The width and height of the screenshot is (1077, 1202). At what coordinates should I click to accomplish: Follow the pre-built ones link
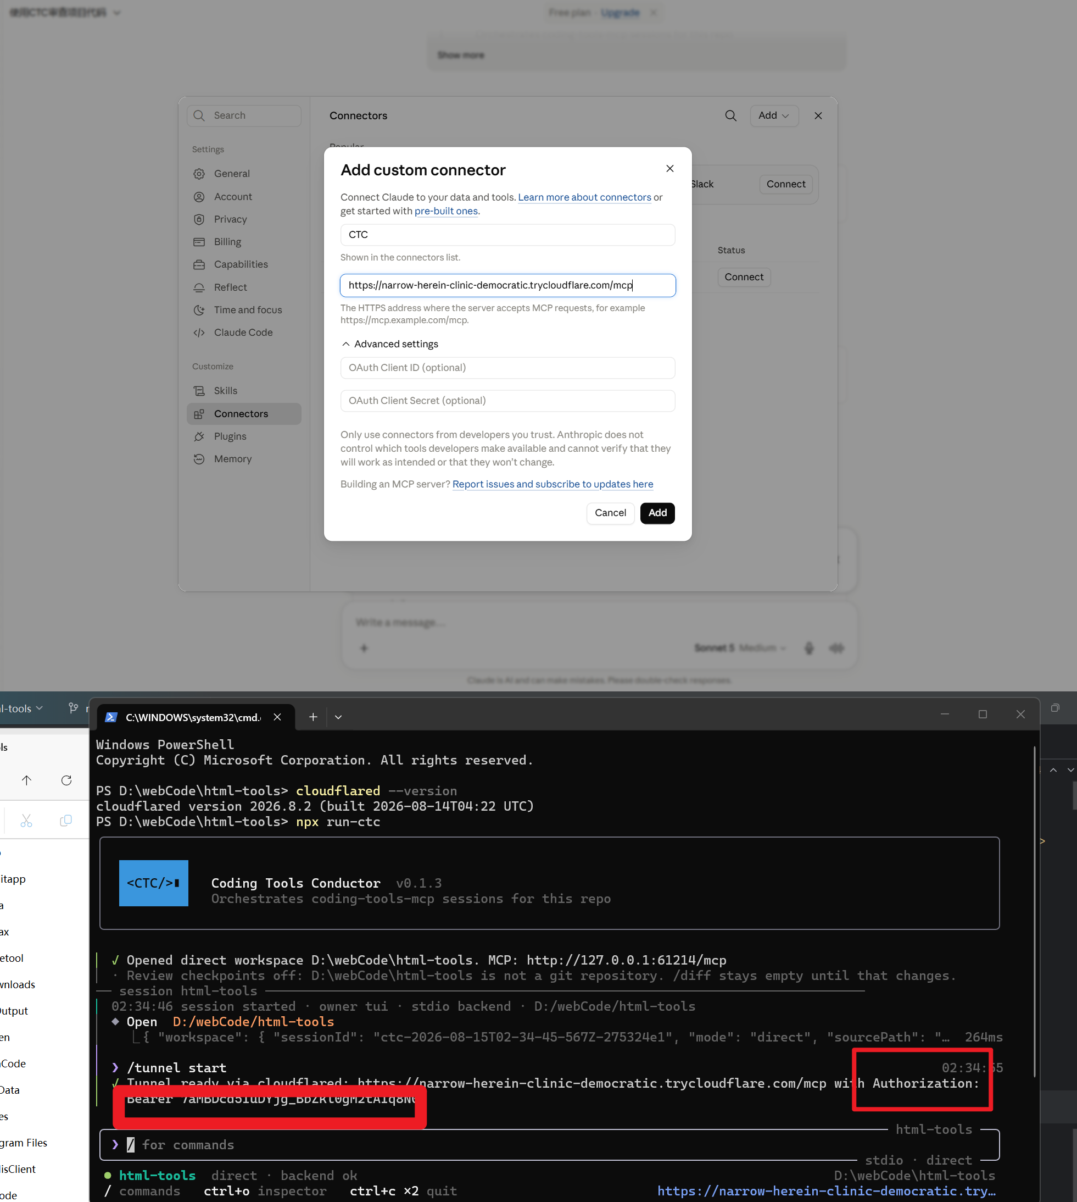point(446,211)
